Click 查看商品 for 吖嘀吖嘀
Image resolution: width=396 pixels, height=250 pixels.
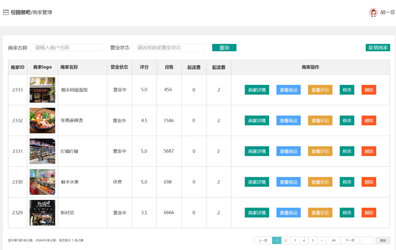point(289,151)
